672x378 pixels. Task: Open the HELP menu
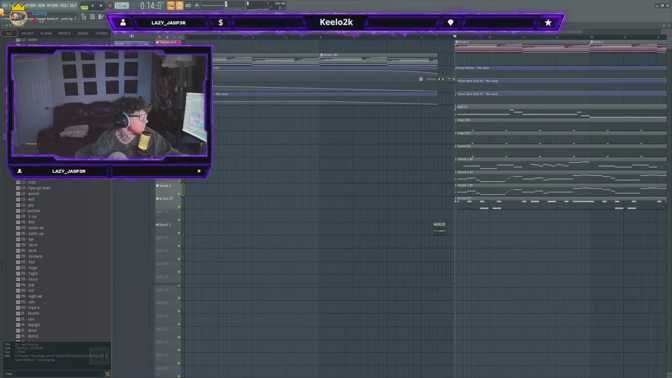73,5
